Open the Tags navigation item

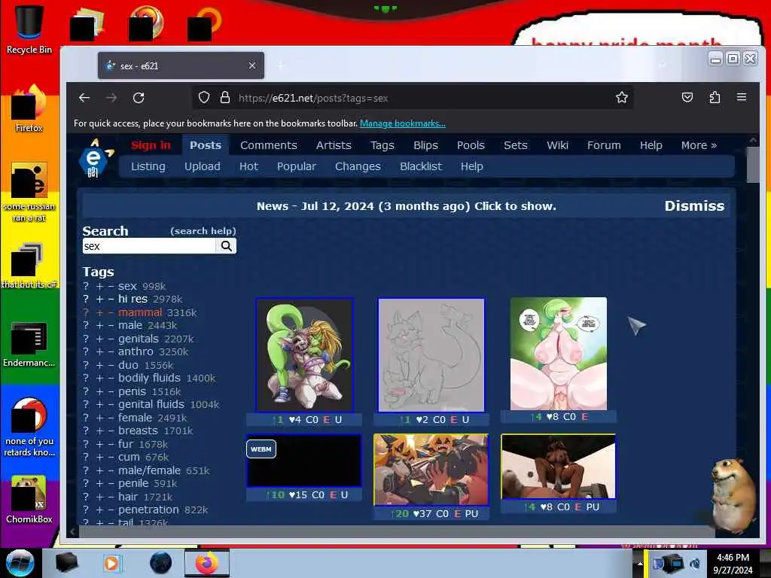[382, 145]
